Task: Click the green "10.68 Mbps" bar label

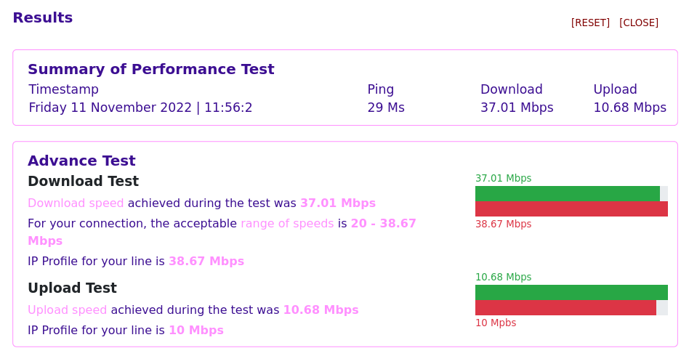Action: coord(503,278)
